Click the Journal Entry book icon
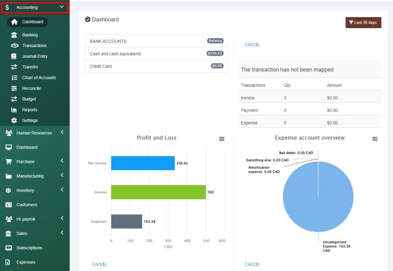This screenshot has height=271, width=393. pos(14,56)
